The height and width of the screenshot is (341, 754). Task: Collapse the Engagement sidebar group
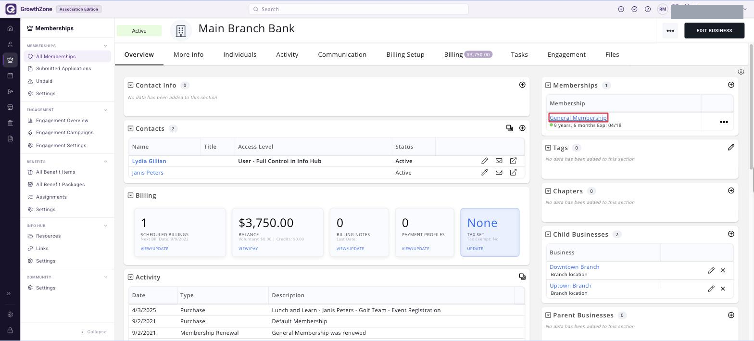point(106,110)
